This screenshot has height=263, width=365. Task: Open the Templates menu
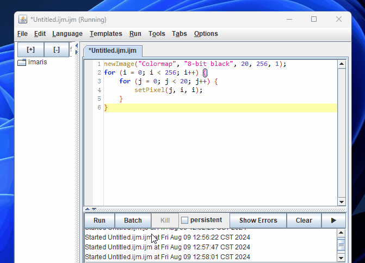[106, 34]
